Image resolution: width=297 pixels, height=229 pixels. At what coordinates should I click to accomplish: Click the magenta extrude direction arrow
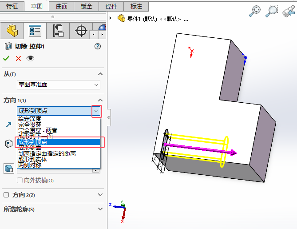(200, 149)
